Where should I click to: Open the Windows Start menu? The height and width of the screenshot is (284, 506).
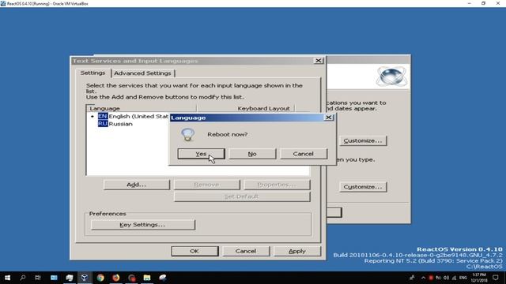(x=7, y=278)
